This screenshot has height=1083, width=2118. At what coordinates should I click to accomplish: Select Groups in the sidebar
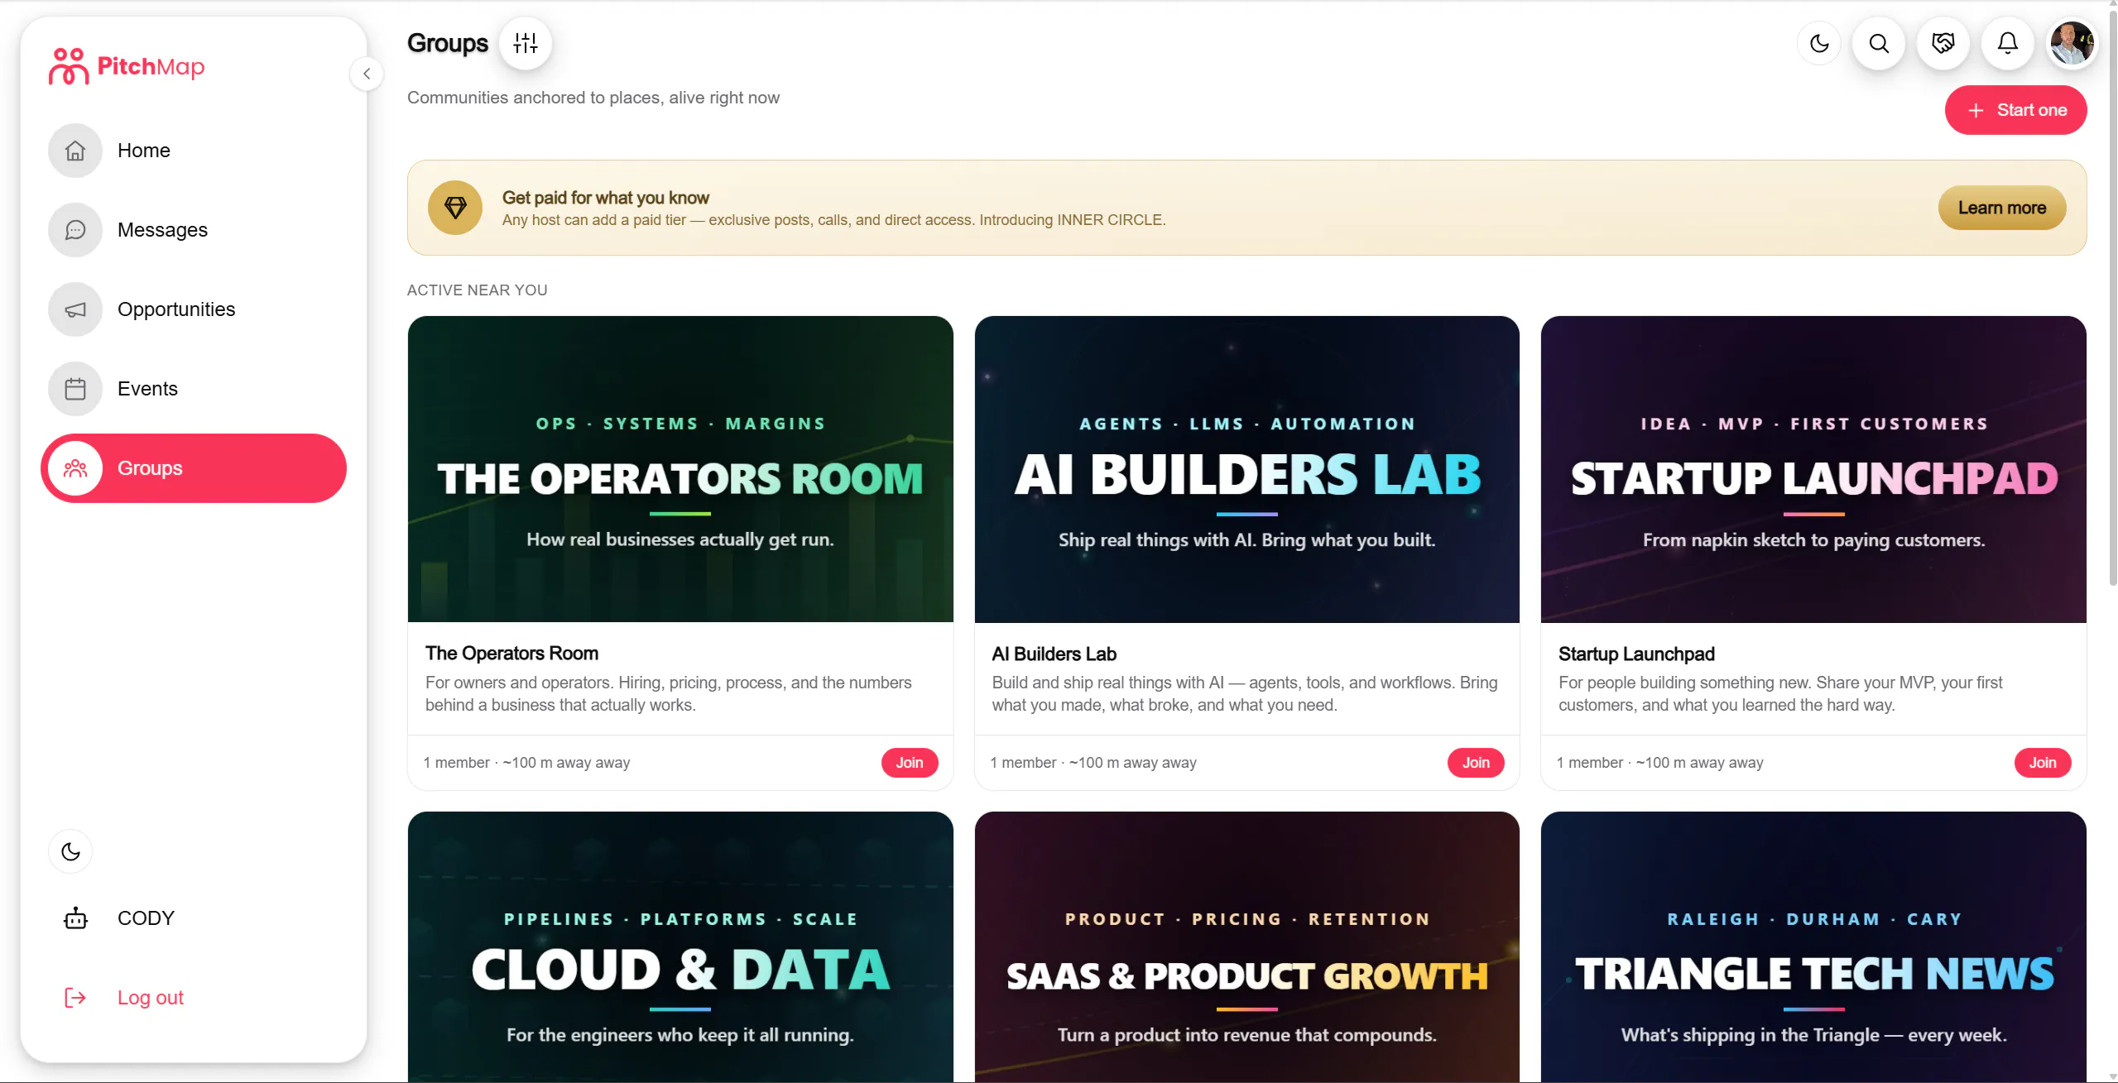[x=194, y=468]
